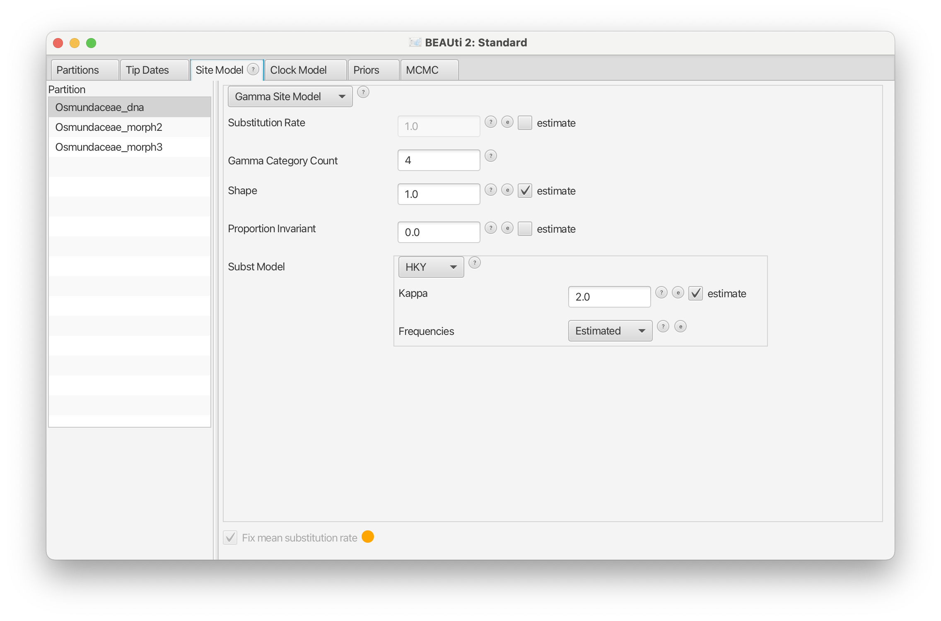Switch to the Partitions tab

[85, 70]
